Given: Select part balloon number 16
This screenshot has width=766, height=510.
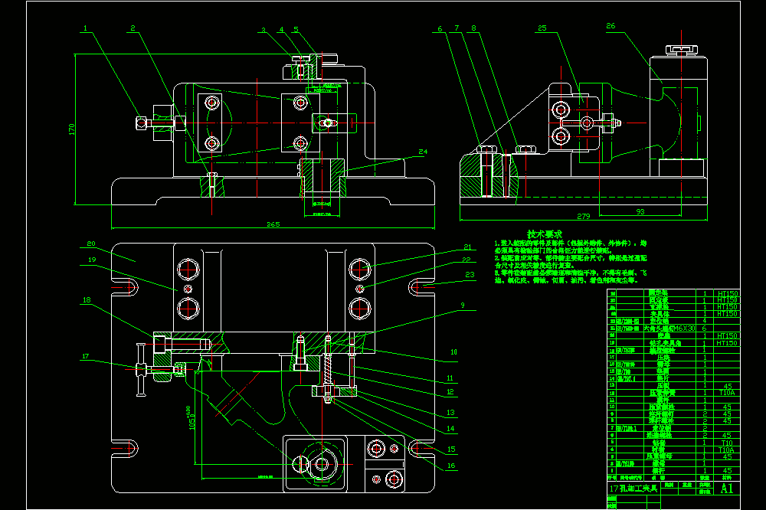Looking at the screenshot, I should click(451, 466).
